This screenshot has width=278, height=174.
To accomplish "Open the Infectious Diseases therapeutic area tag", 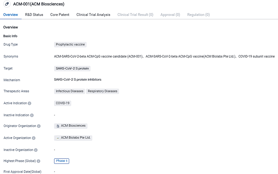I will 69,91.
